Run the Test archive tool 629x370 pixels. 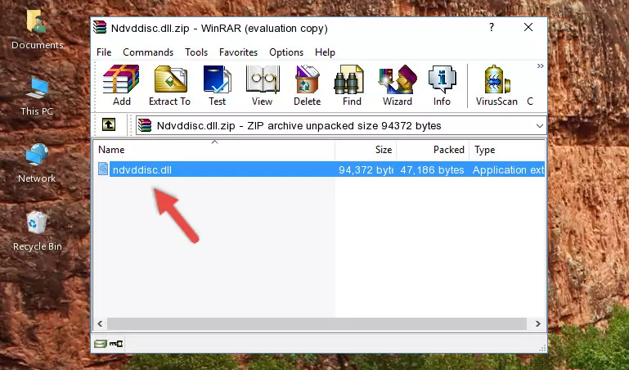click(217, 85)
